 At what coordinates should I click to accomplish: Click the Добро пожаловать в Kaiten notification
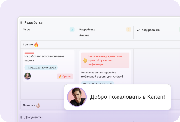pyautogui.click(x=127, y=97)
